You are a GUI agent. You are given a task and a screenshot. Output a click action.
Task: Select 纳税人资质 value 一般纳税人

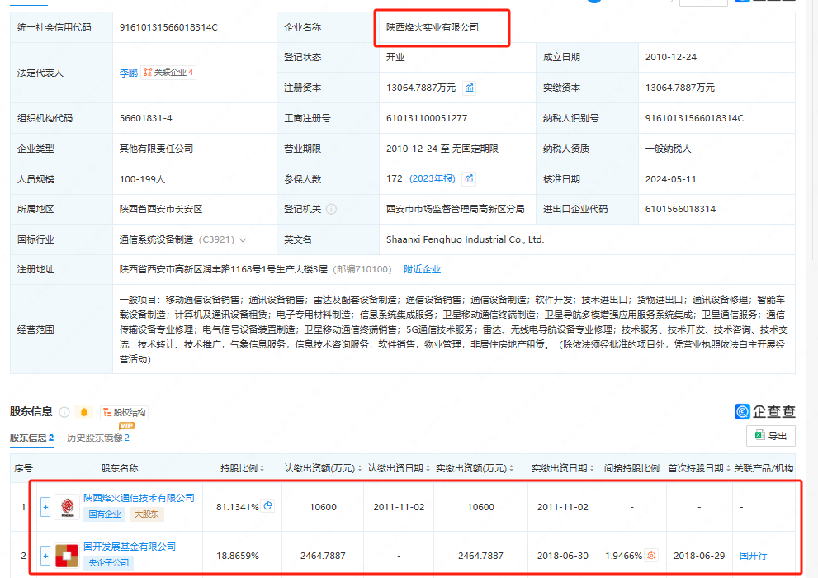(x=669, y=149)
